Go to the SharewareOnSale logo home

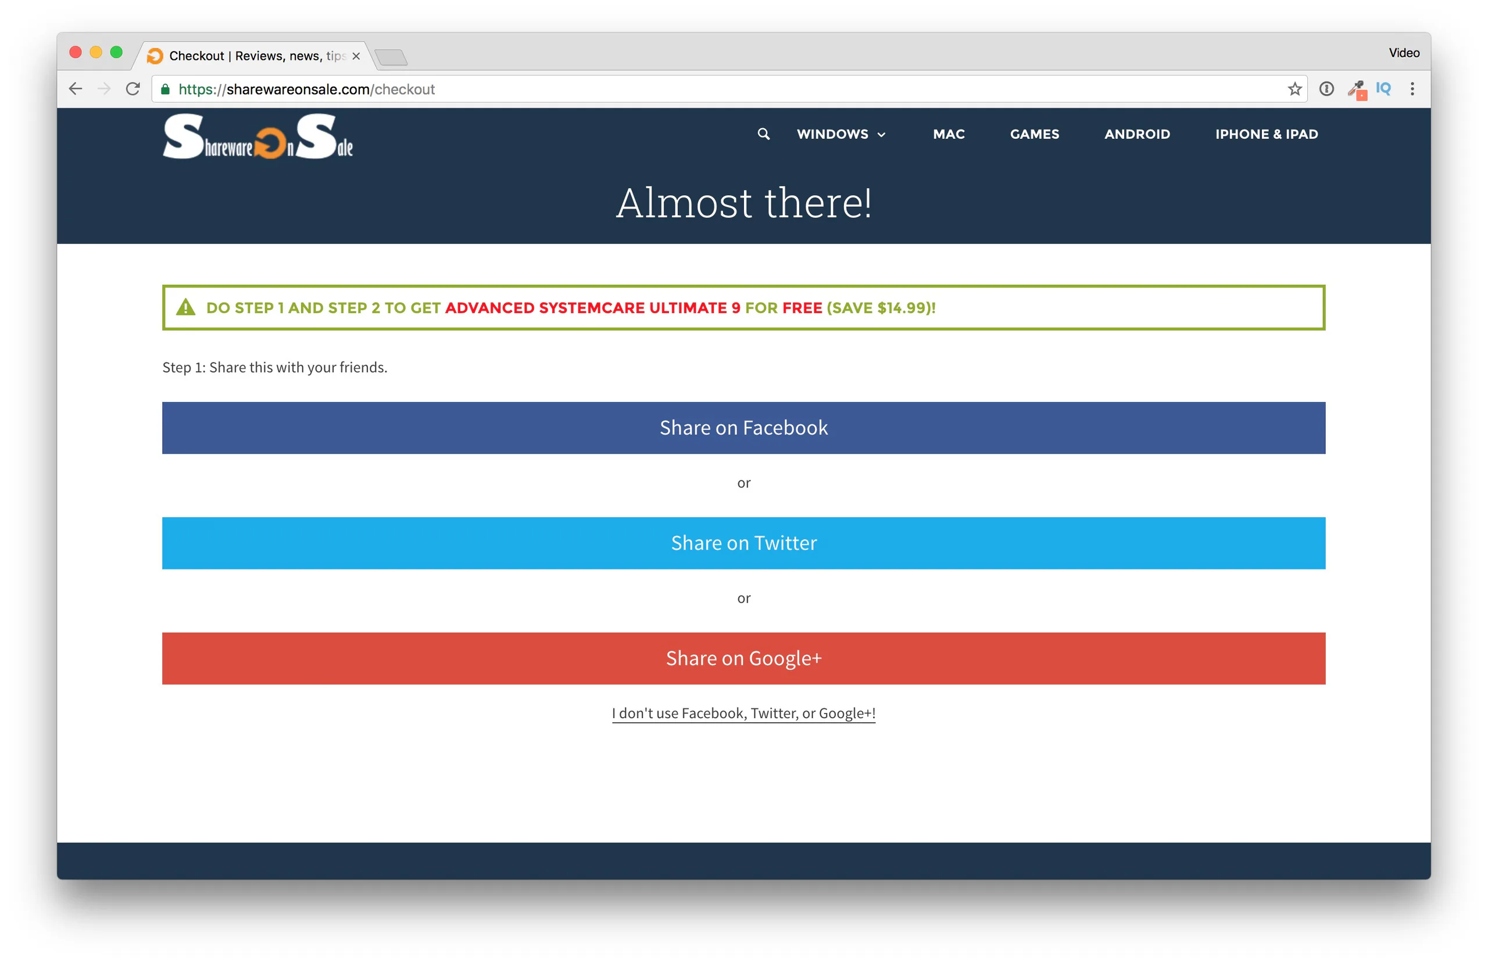(257, 136)
